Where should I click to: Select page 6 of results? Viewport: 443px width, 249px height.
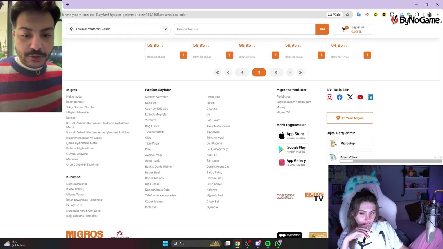pyautogui.click(x=276, y=72)
